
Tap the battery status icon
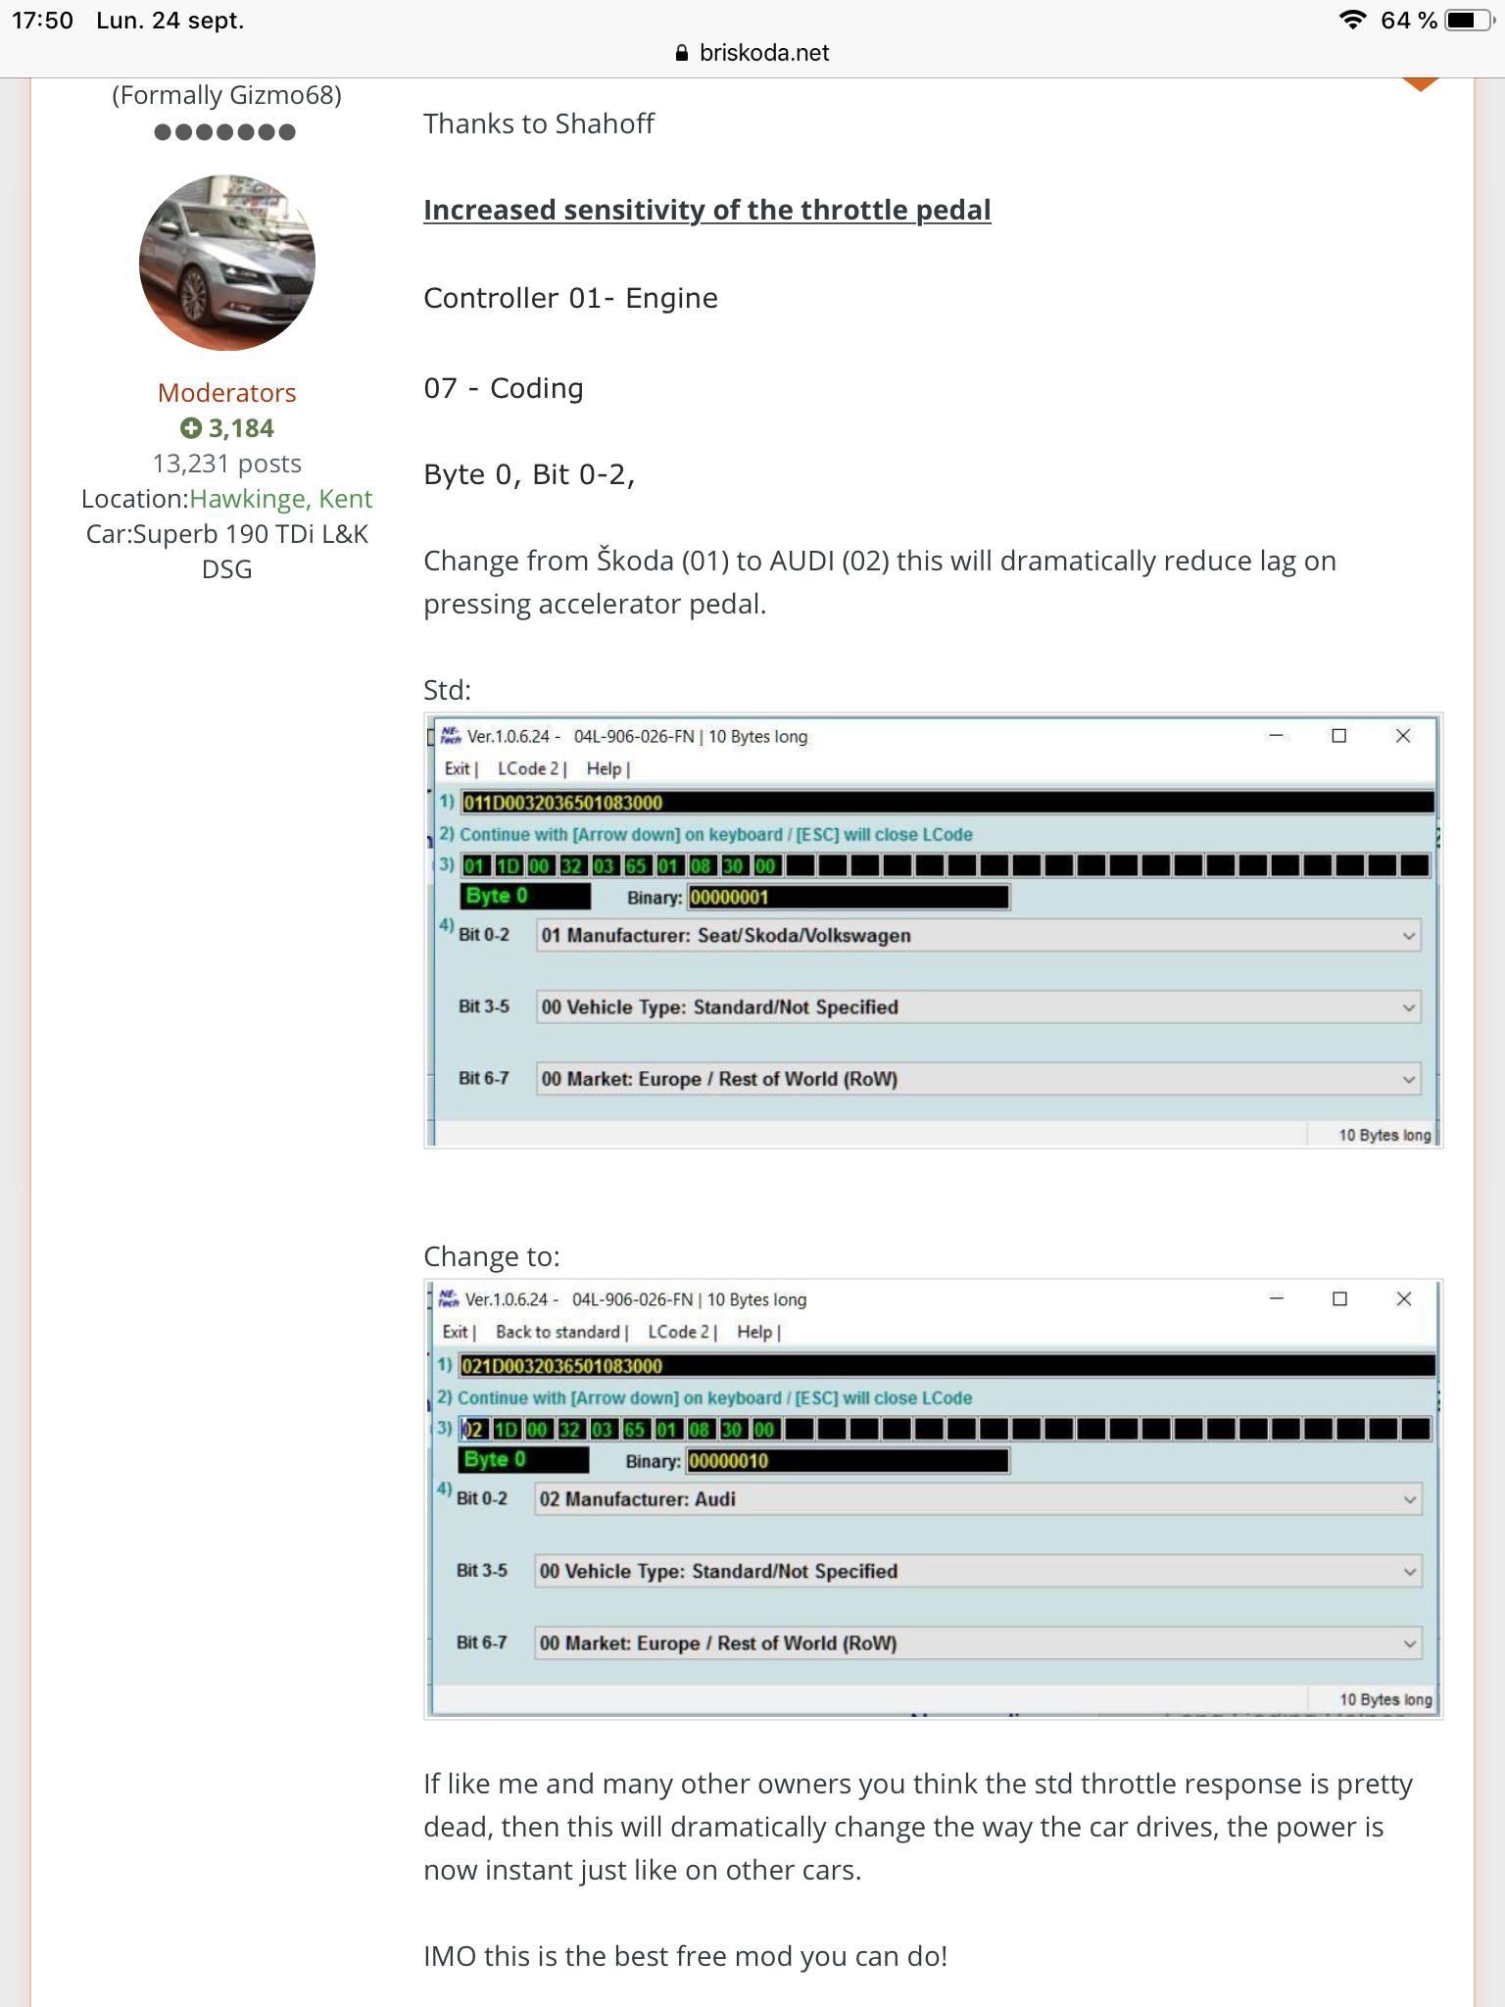[x=1471, y=21]
